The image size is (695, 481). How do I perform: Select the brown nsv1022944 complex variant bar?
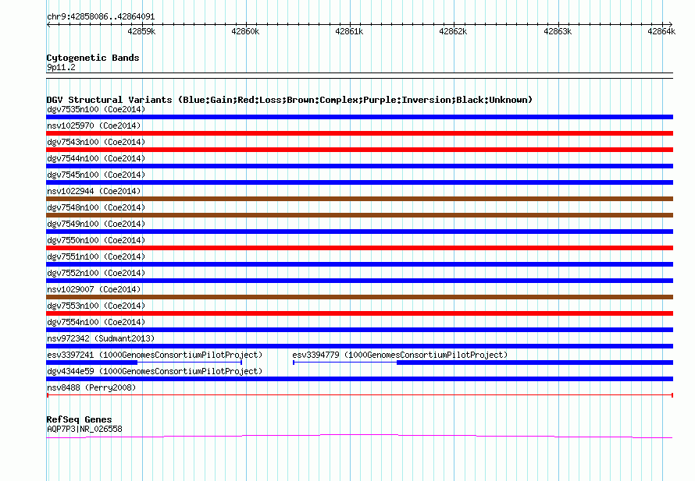[359, 199]
